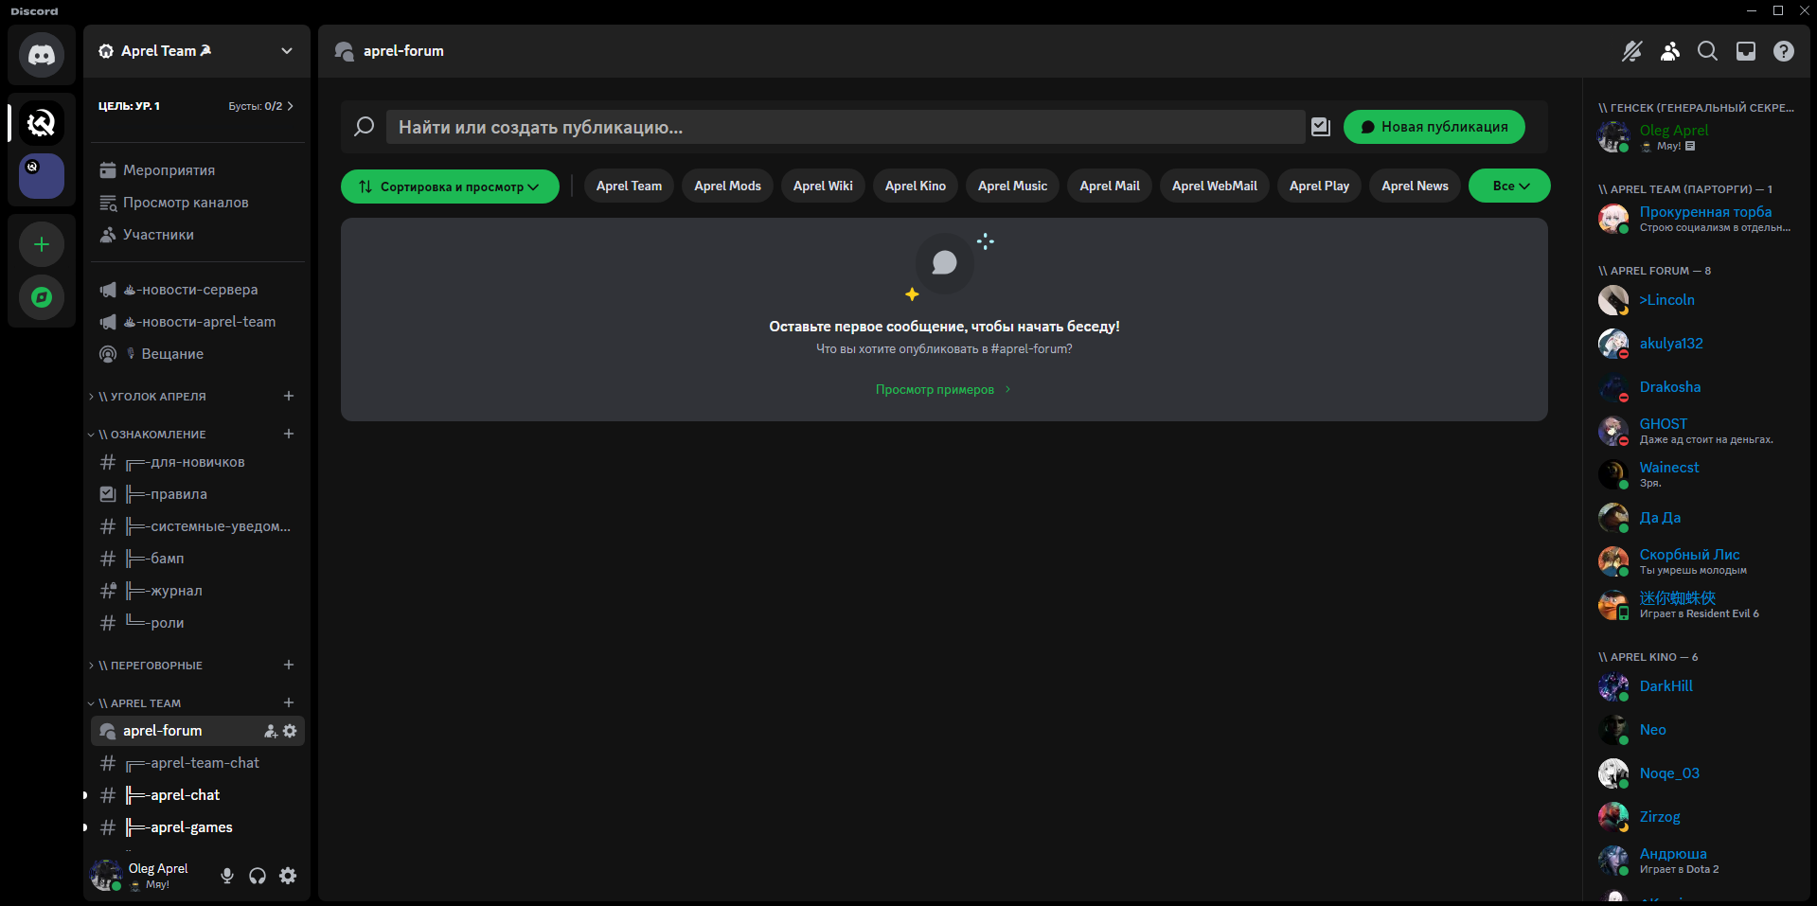The height and width of the screenshot is (906, 1817).
Task: Open Discord direct messages home
Action: 42,55
